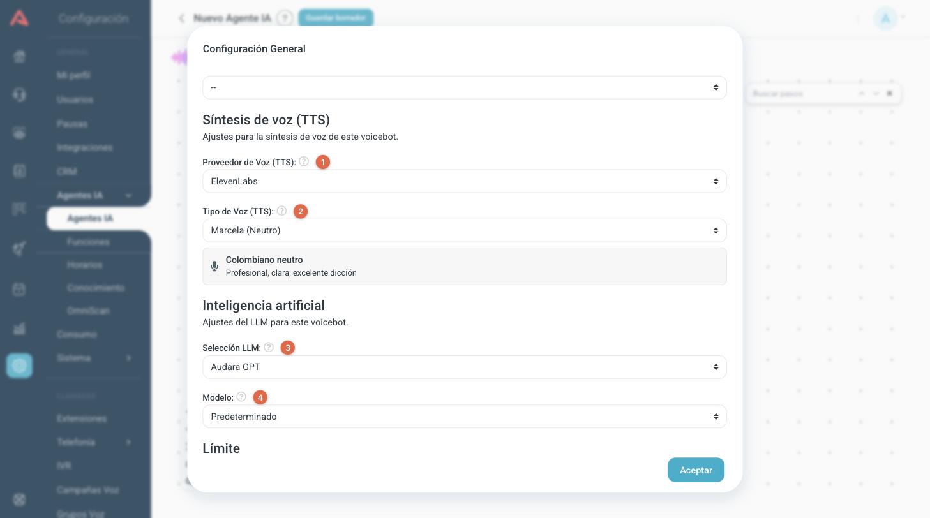The width and height of the screenshot is (930, 518).
Task: Close the Buscar pasos search box
Action: point(889,93)
